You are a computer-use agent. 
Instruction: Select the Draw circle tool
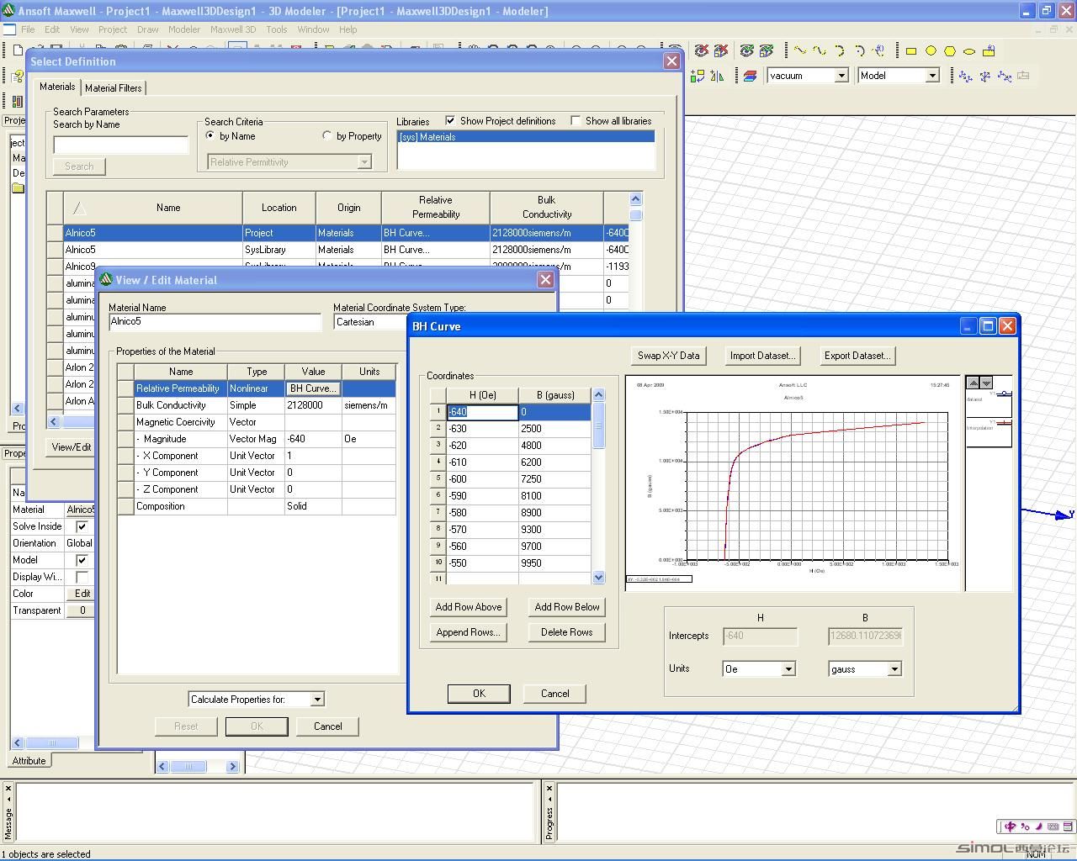click(931, 51)
